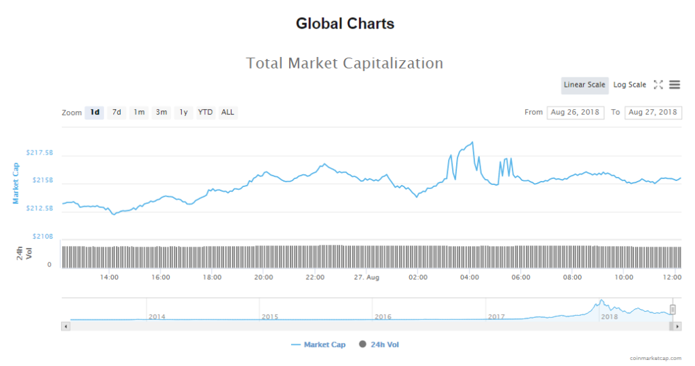Click the navigator scroll right arrow
This screenshot has width=695, height=366.
(x=678, y=326)
